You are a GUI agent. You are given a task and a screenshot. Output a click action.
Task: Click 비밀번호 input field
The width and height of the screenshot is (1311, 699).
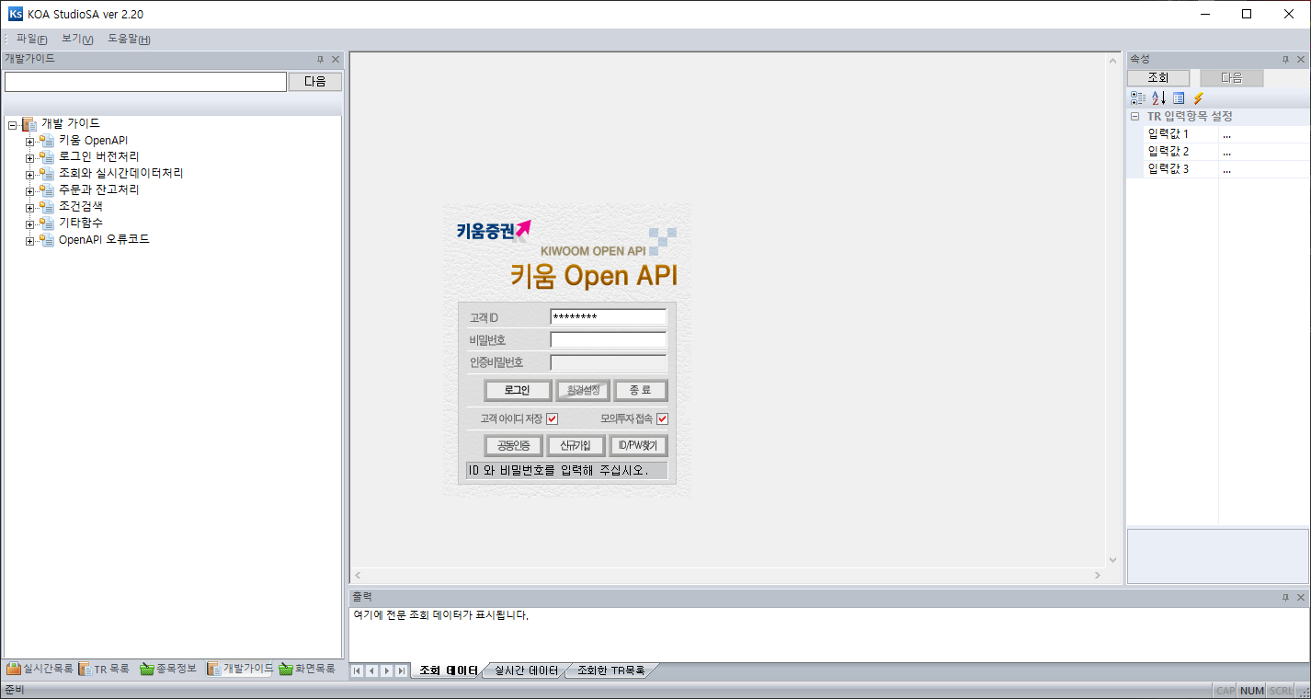pos(608,339)
